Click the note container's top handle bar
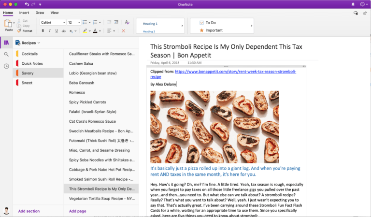The image size is (371, 217). 226,67
